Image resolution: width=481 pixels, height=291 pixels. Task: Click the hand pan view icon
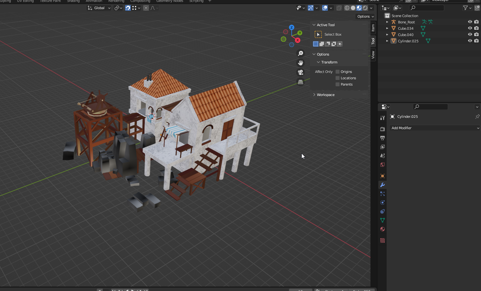[x=300, y=63]
